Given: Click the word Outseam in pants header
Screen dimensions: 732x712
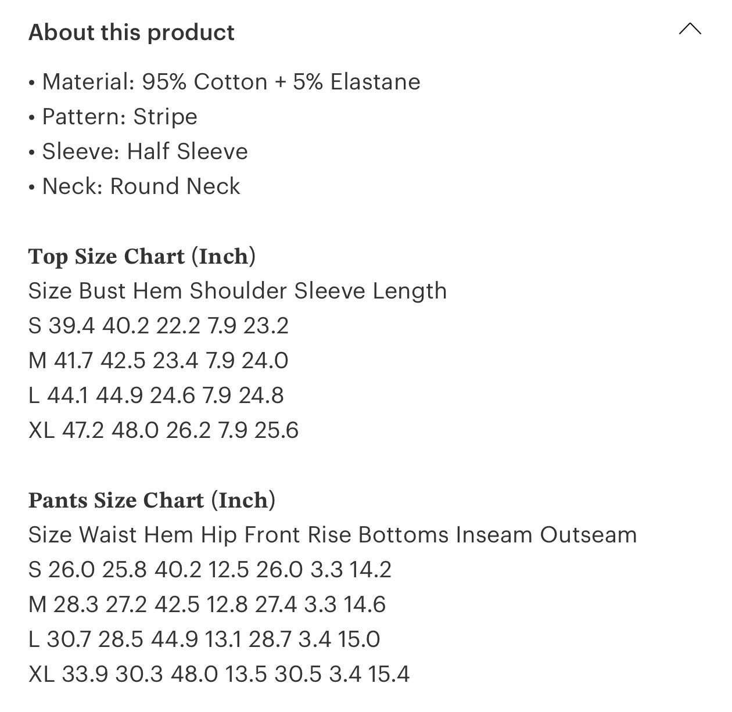Looking at the screenshot, I should coord(589,535).
